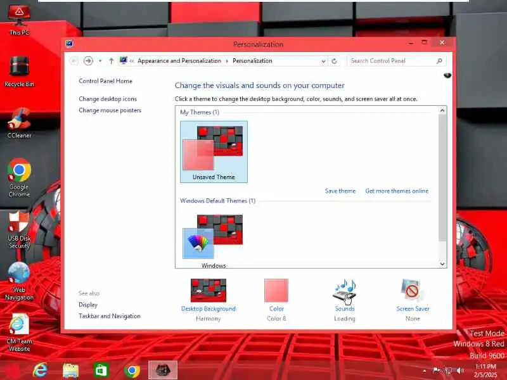The image size is (507, 380).
Task: Click the themes list scroll down arrow
Action: pyautogui.click(x=442, y=263)
